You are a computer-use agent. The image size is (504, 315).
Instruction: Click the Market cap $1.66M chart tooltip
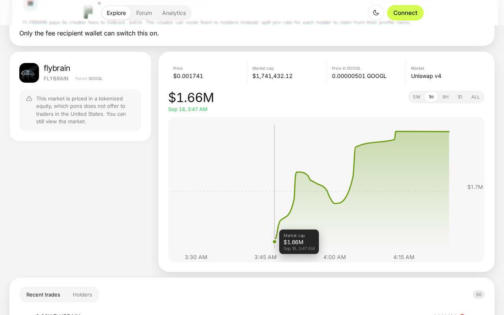coord(299,241)
